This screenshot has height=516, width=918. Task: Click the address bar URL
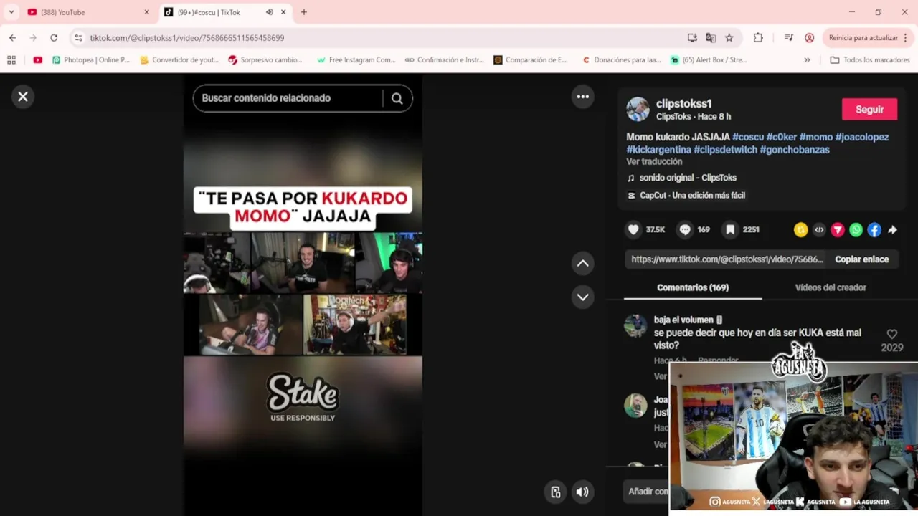(x=186, y=38)
